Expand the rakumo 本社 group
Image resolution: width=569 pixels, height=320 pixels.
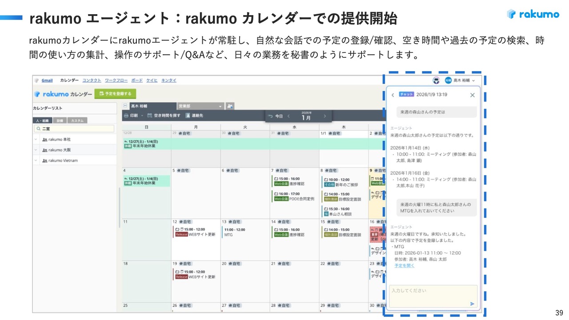coord(36,140)
